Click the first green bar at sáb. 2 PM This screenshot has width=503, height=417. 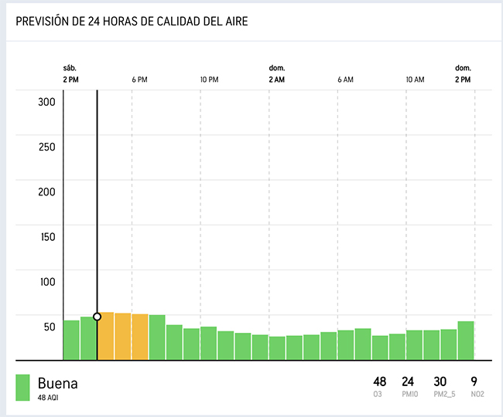coord(71,340)
